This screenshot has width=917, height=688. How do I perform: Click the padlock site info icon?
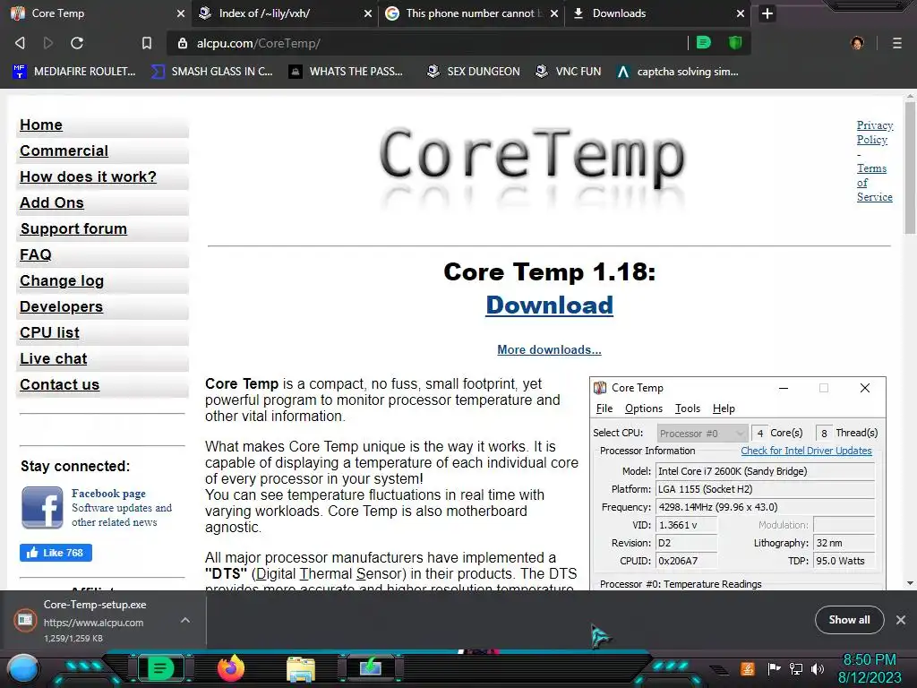point(183,43)
